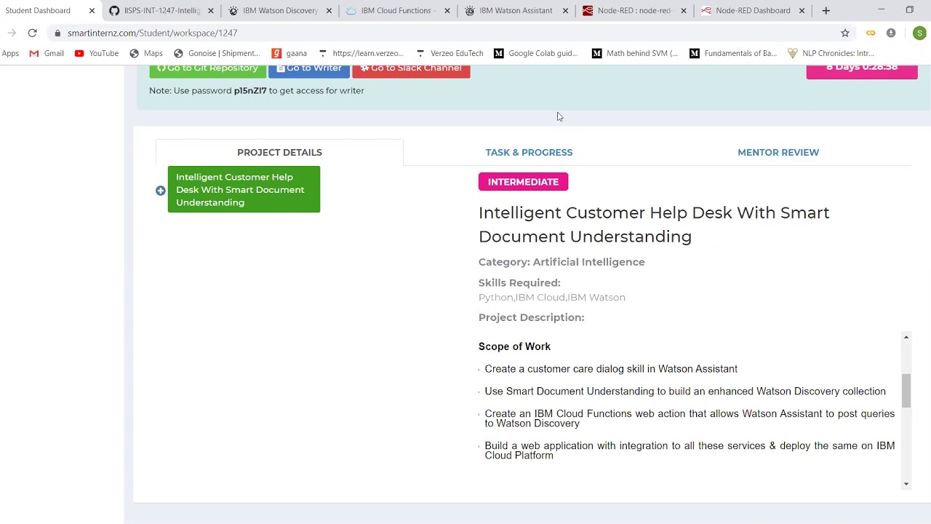Click the pink INTERMEDIATE badge

[523, 182]
